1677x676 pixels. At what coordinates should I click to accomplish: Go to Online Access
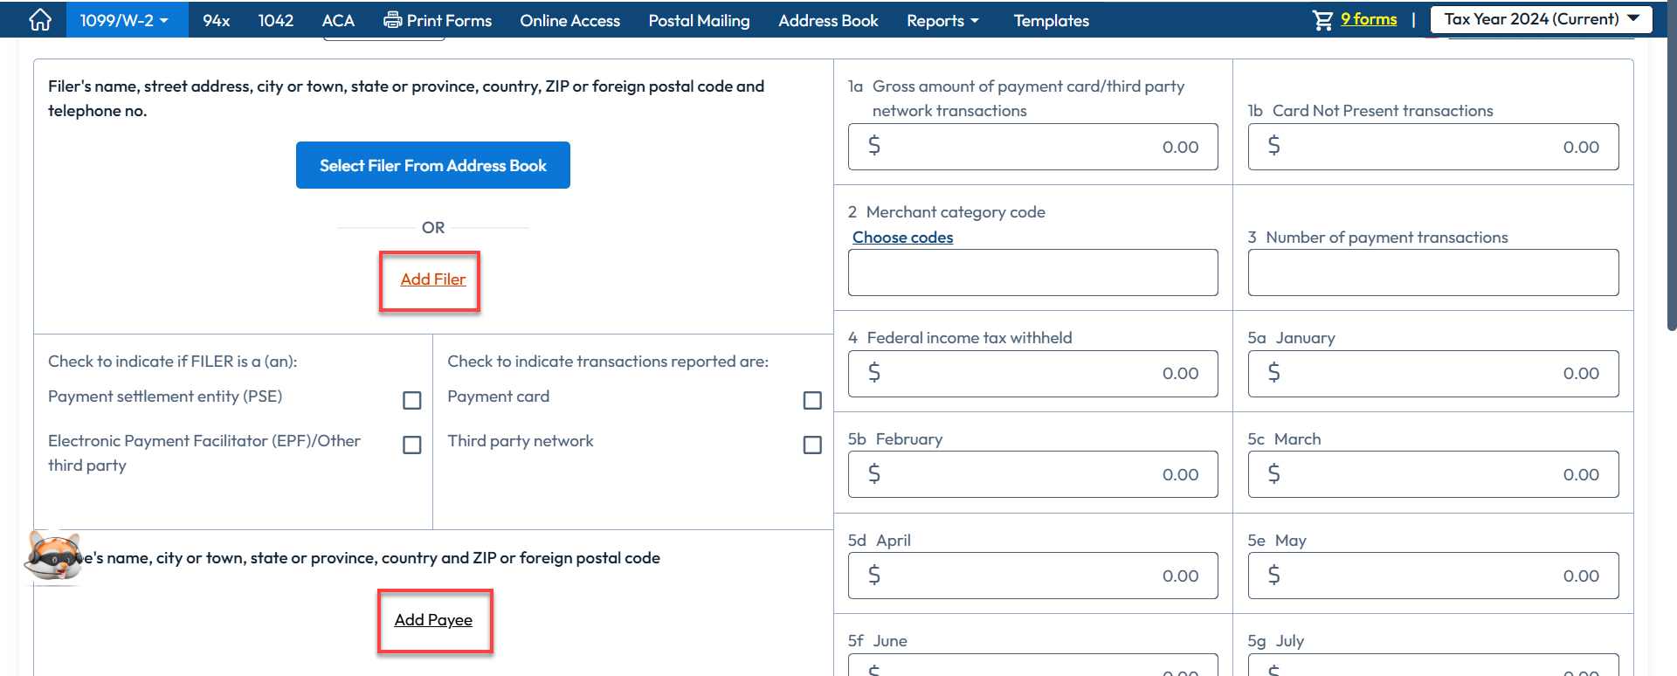[570, 20]
